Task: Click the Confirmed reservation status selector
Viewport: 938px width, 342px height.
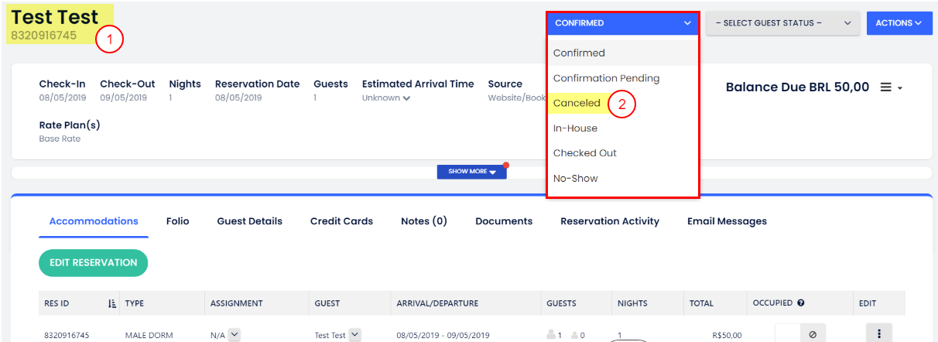Action: [x=622, y=23]
